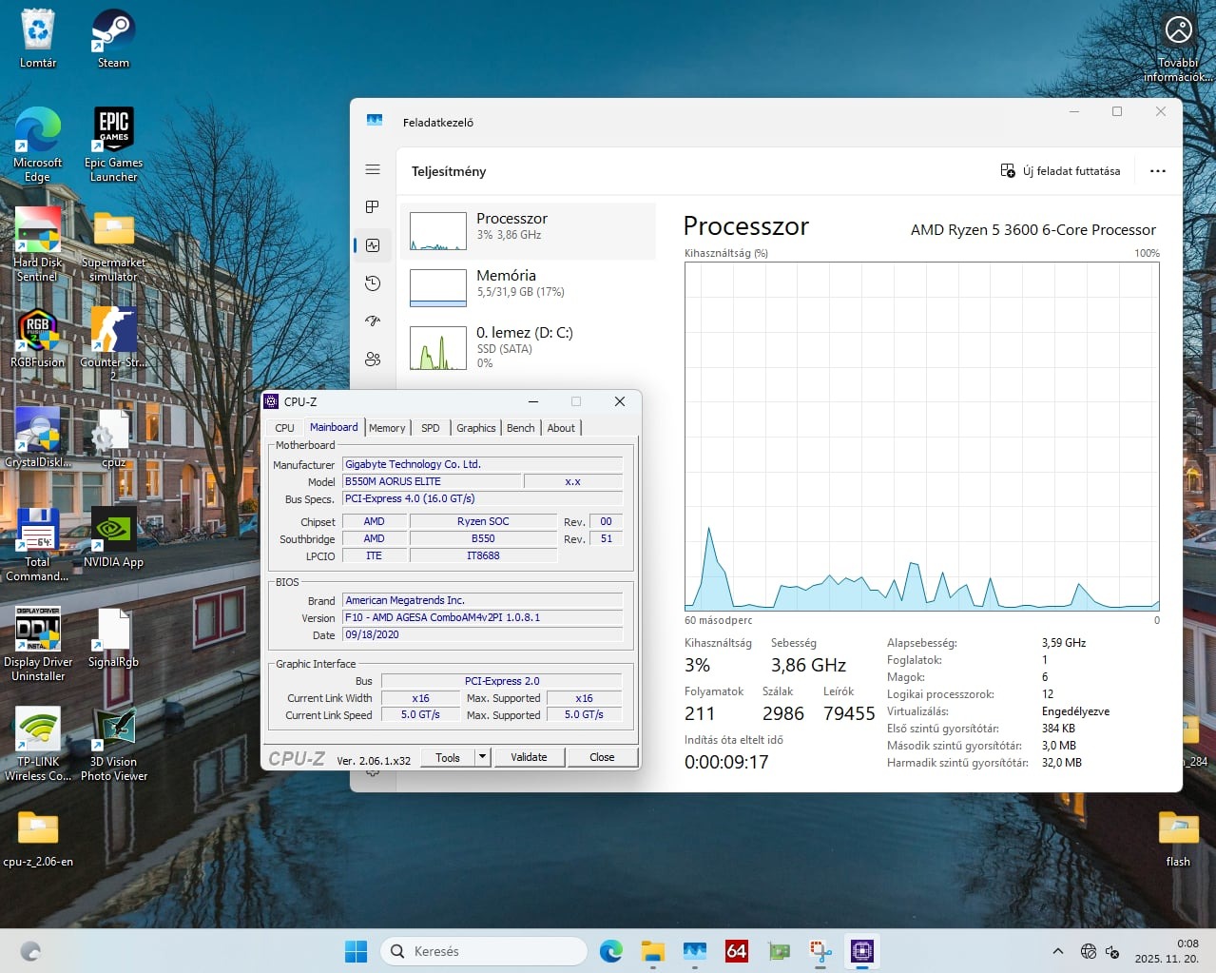
Task: Expand the Tools dropdown arrow in CPU-Z
Action: click(482, 757)
